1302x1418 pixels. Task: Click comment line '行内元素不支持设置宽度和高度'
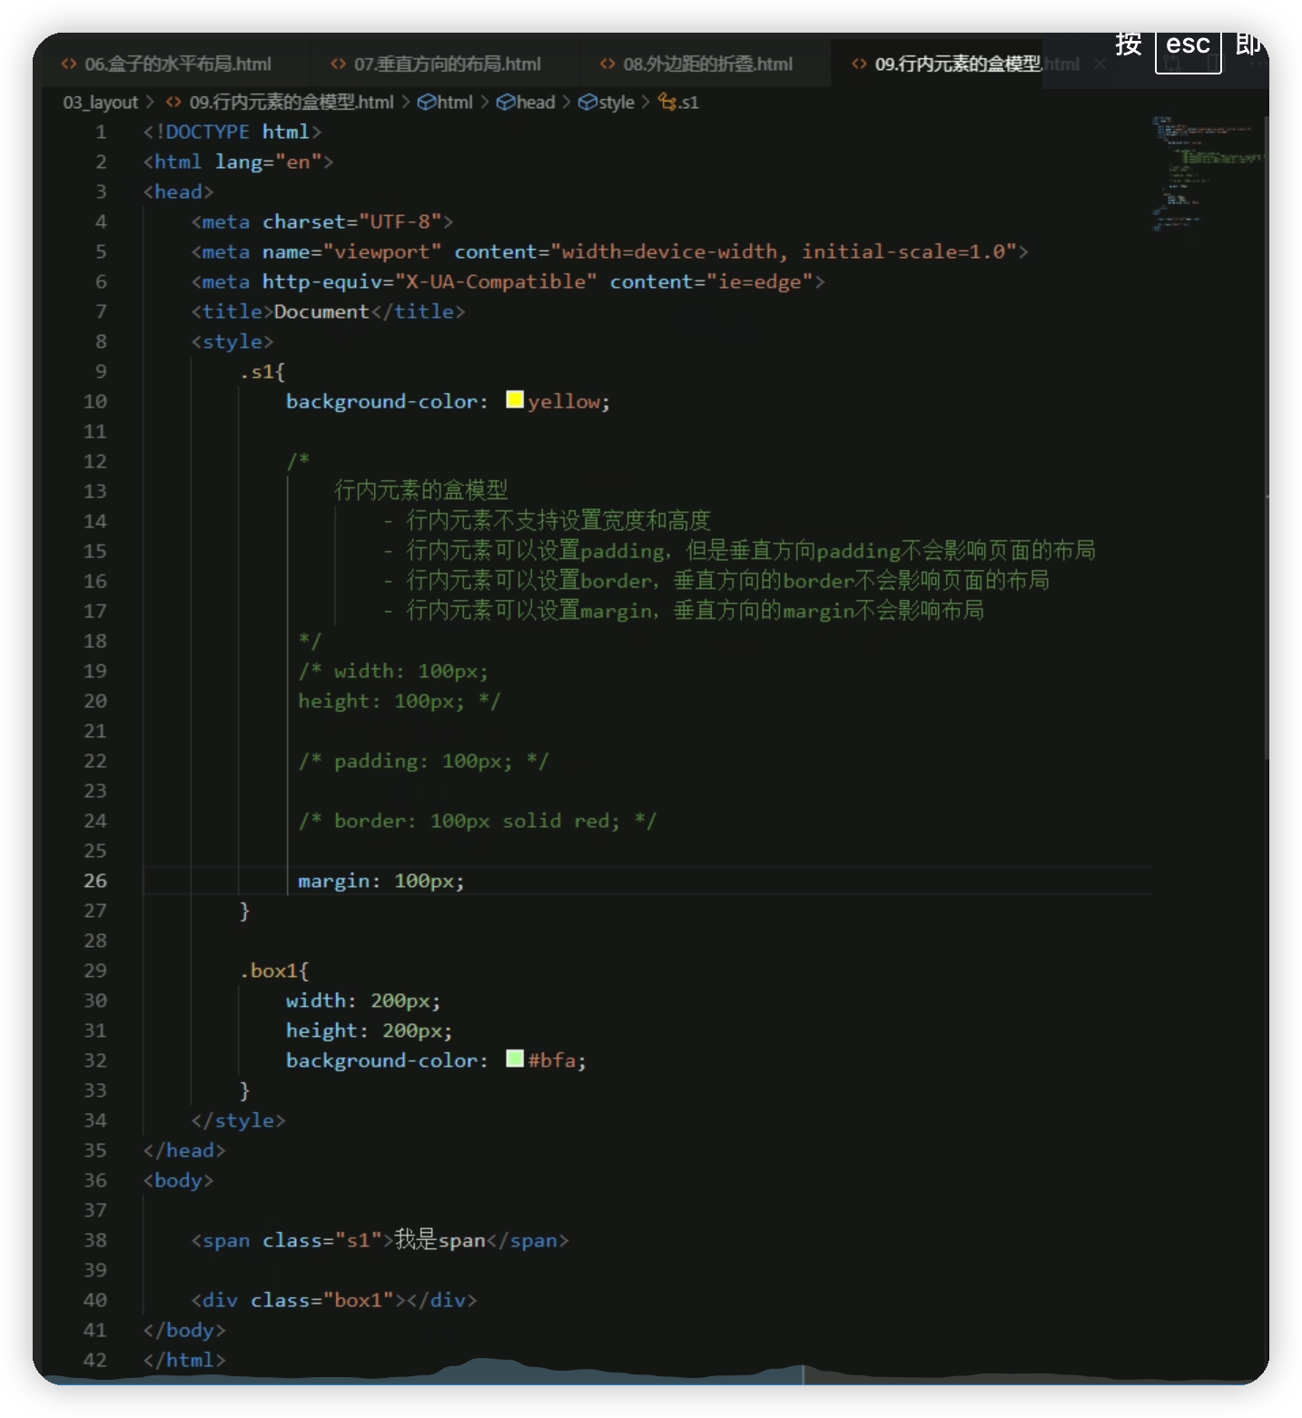[x=558, y=520]
